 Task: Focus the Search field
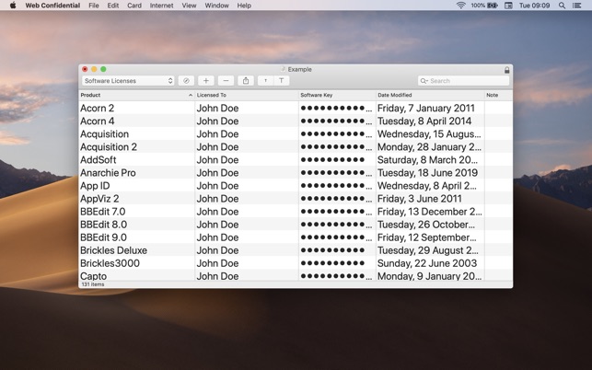[463, 81]
